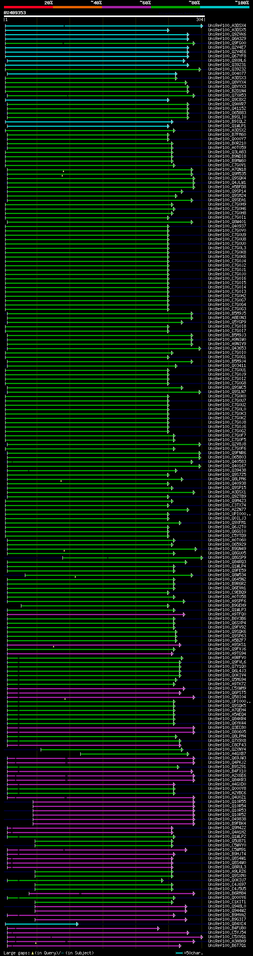This screenshot has height=956, width=253.
Task: Click the short cyan bar for UniRef100_Q84XC4
Action: [42, 924]
